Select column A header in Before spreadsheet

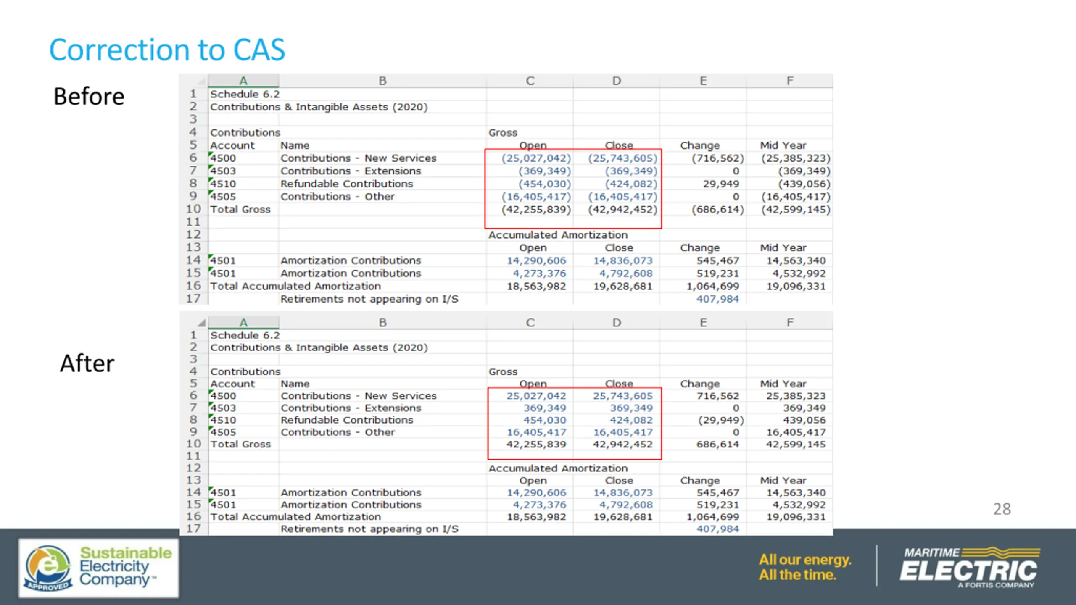tap(243, 81)
